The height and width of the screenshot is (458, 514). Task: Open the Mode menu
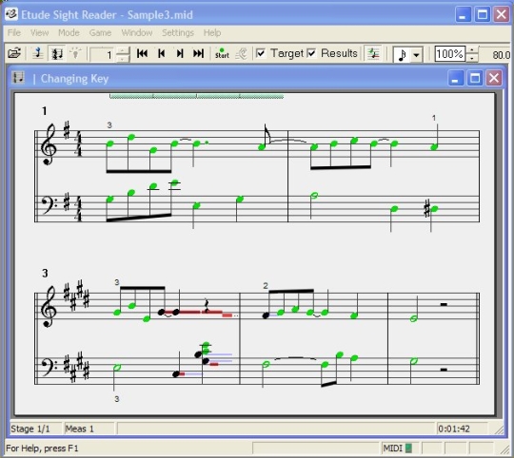point(69,32)
